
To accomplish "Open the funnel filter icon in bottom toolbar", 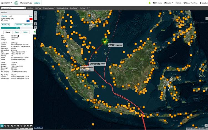I will [15, 126].
